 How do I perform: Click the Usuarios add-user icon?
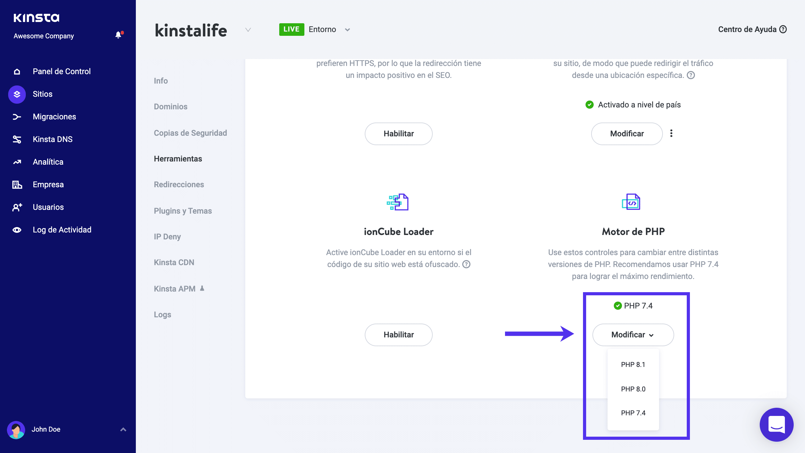click(17, 207)
